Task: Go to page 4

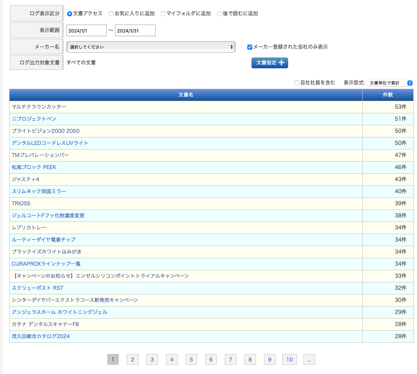Action: 172,359
